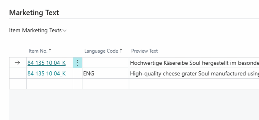
Task: Click the sort arrow beside Item No.
Action: coord(50,51)
